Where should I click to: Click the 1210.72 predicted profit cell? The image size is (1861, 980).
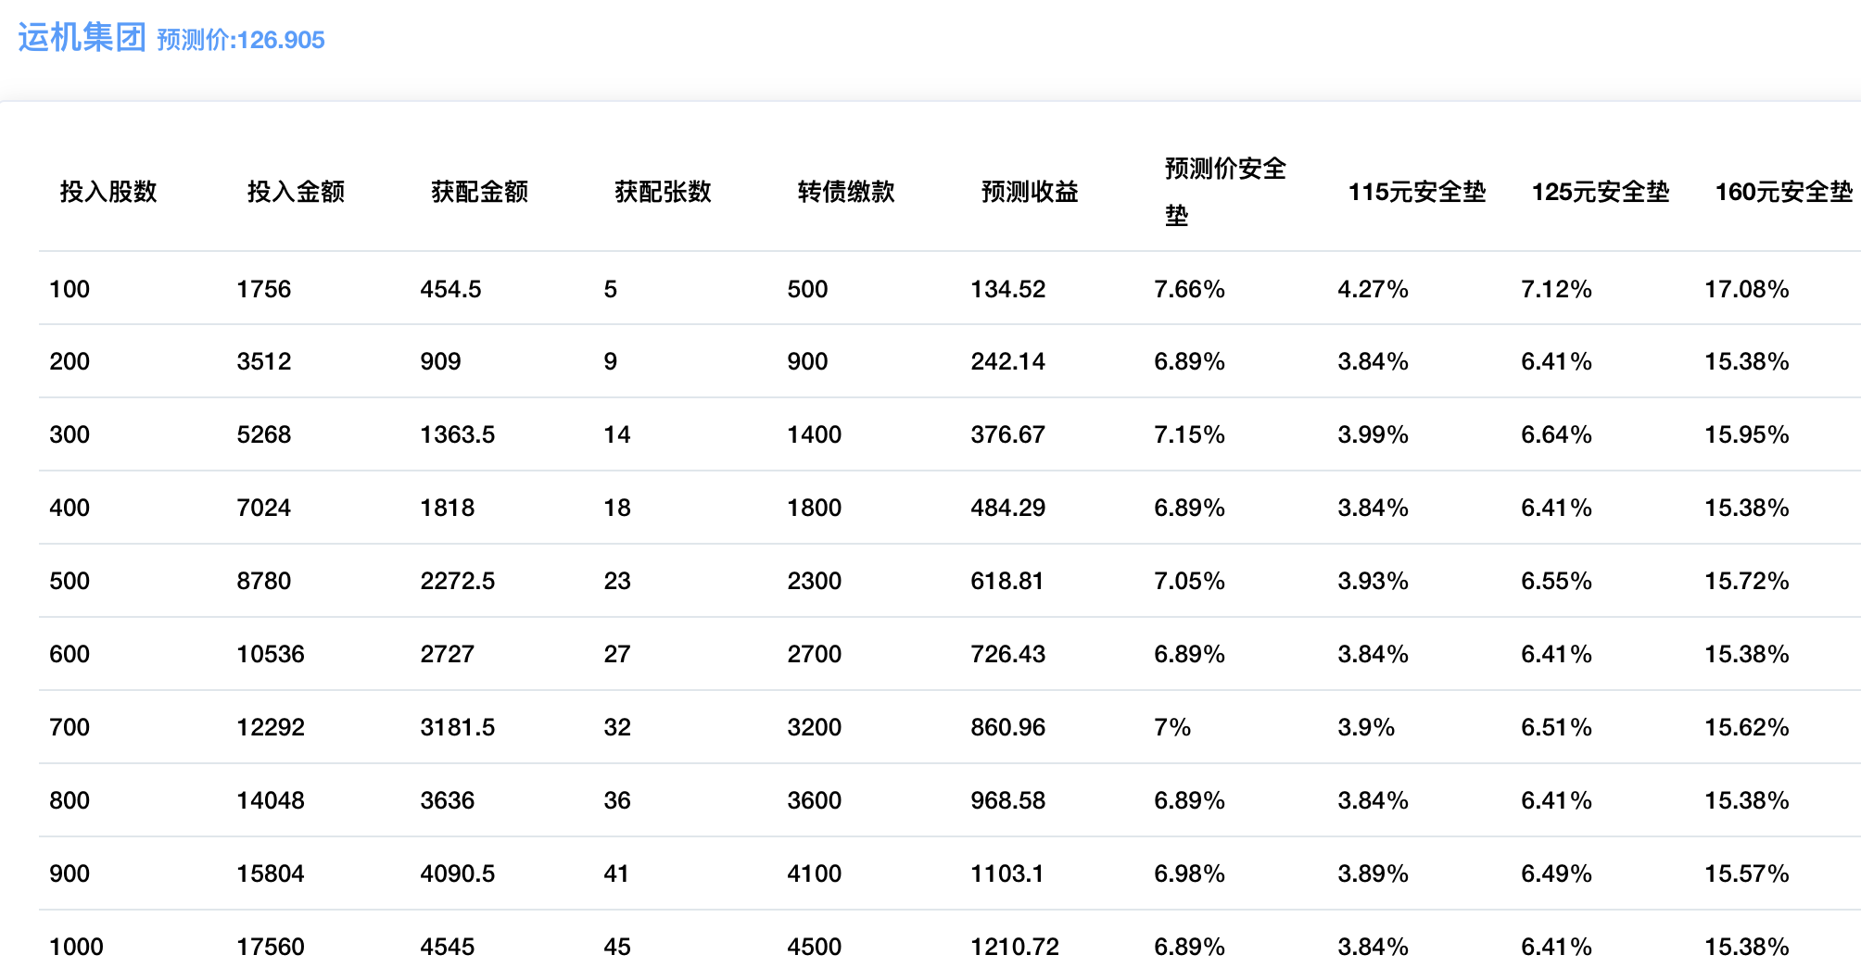click(1014, 947)
